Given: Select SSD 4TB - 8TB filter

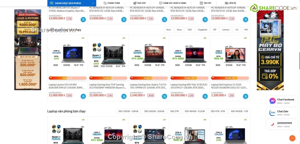Looking at the screenshot, I should click(x=218, y=111).
